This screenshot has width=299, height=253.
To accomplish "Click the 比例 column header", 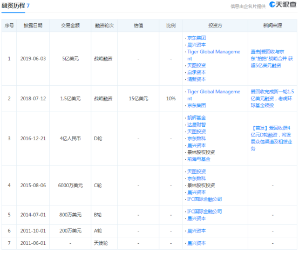I will (x=171, y=25).
